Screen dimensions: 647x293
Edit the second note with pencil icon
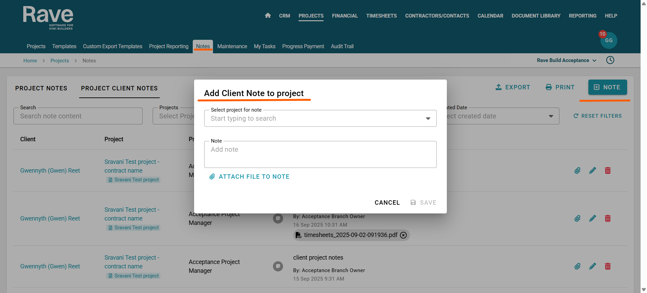592,218
